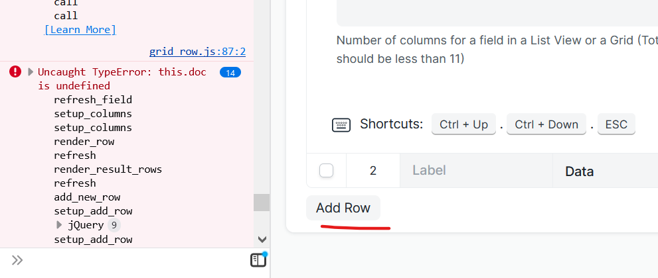Viewport: 658px width, 278px height.
Task: Expand the Uncaught TypeError stack trace
Action: 31,72
